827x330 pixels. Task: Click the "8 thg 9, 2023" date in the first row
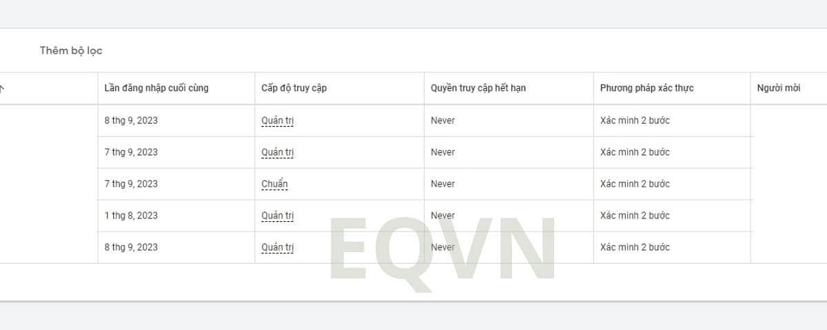click(x=131, y=121)
